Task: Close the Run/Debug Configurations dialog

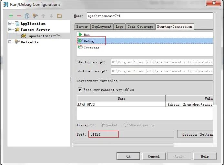Action: point(213,3)
